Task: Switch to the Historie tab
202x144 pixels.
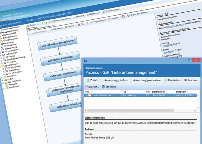Action: [x=50, y=26]
